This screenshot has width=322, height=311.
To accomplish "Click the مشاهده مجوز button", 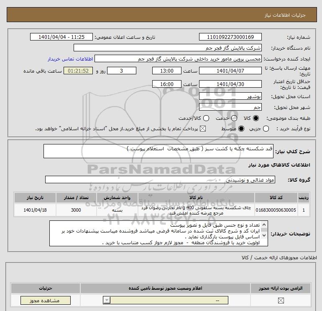I will point(46,301).
